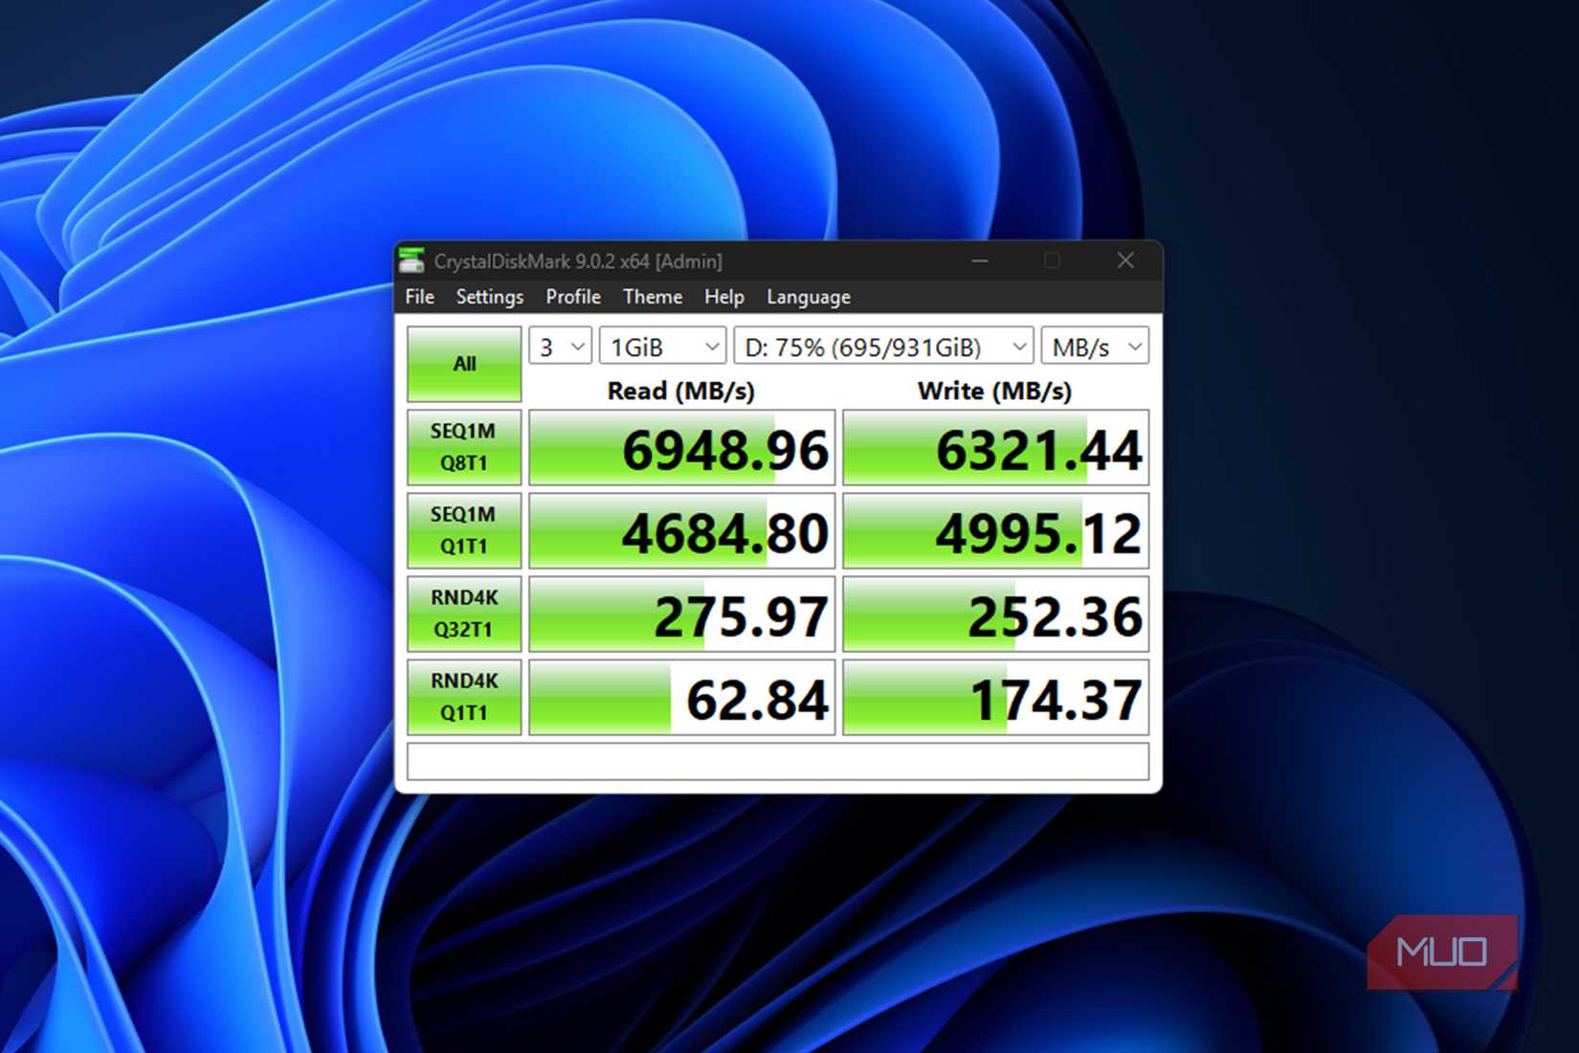Click the 174.37 write result
Image resolution: width=1579 pixels, height=1053 pixels.
[996, 698]
